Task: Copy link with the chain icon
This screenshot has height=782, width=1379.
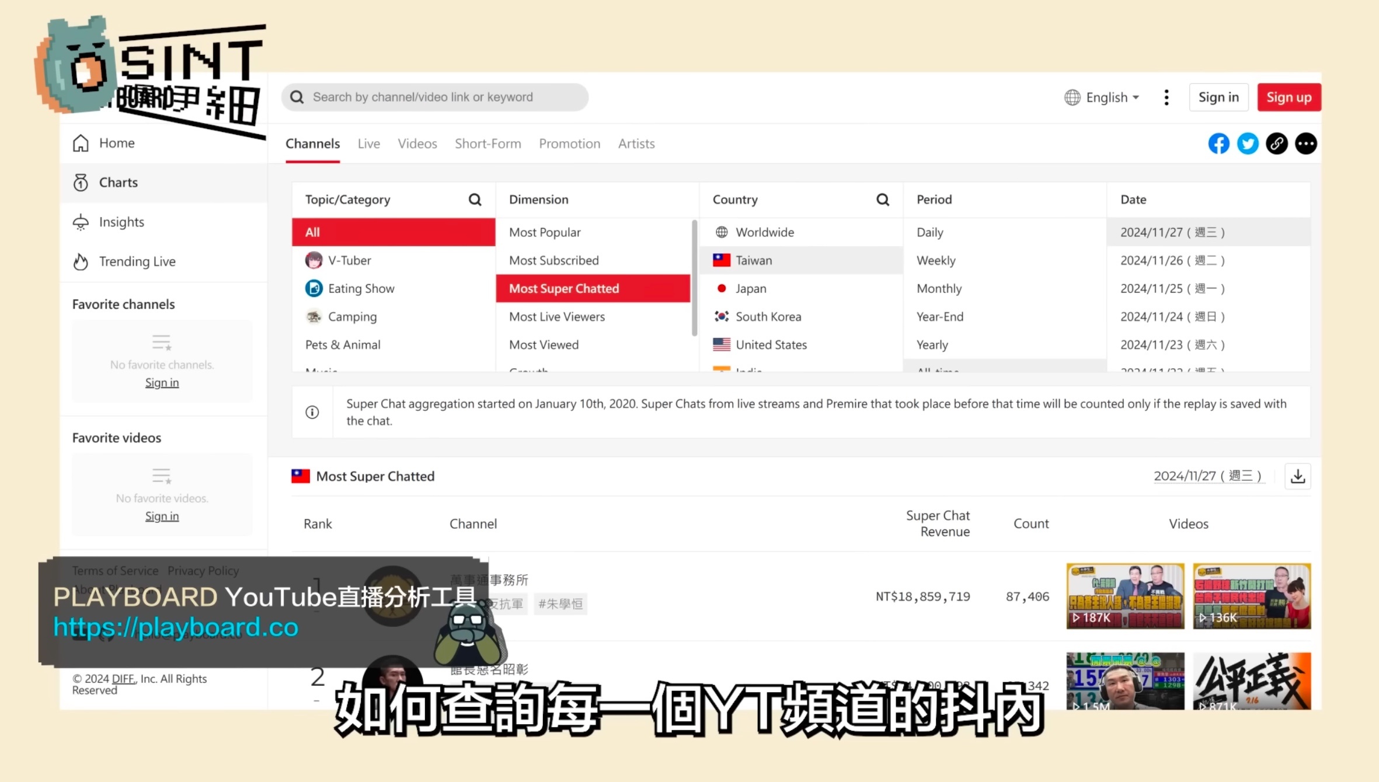Action: coord(1277,144)
